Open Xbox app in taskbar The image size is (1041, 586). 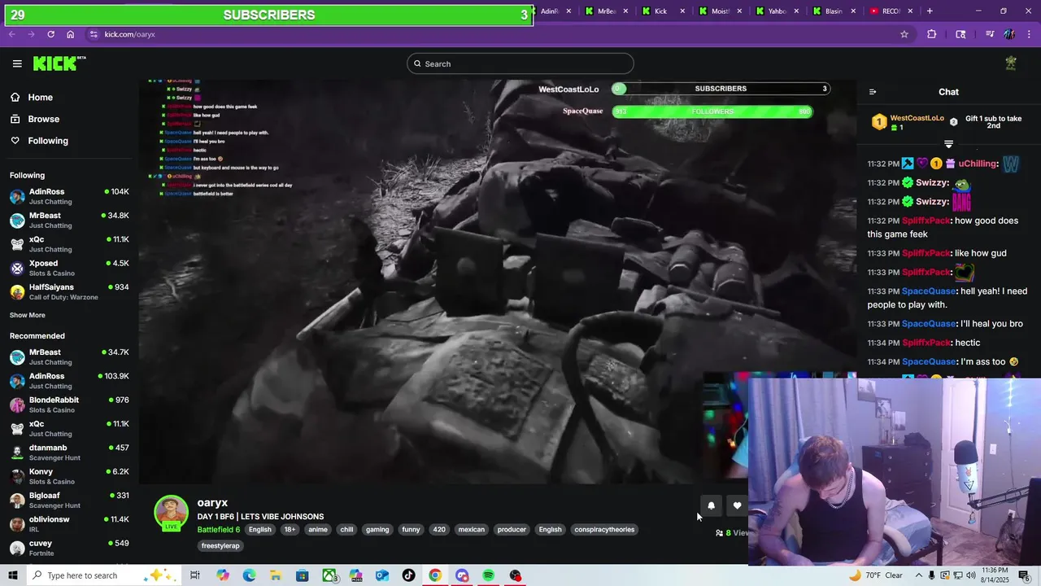click(329, 575)
